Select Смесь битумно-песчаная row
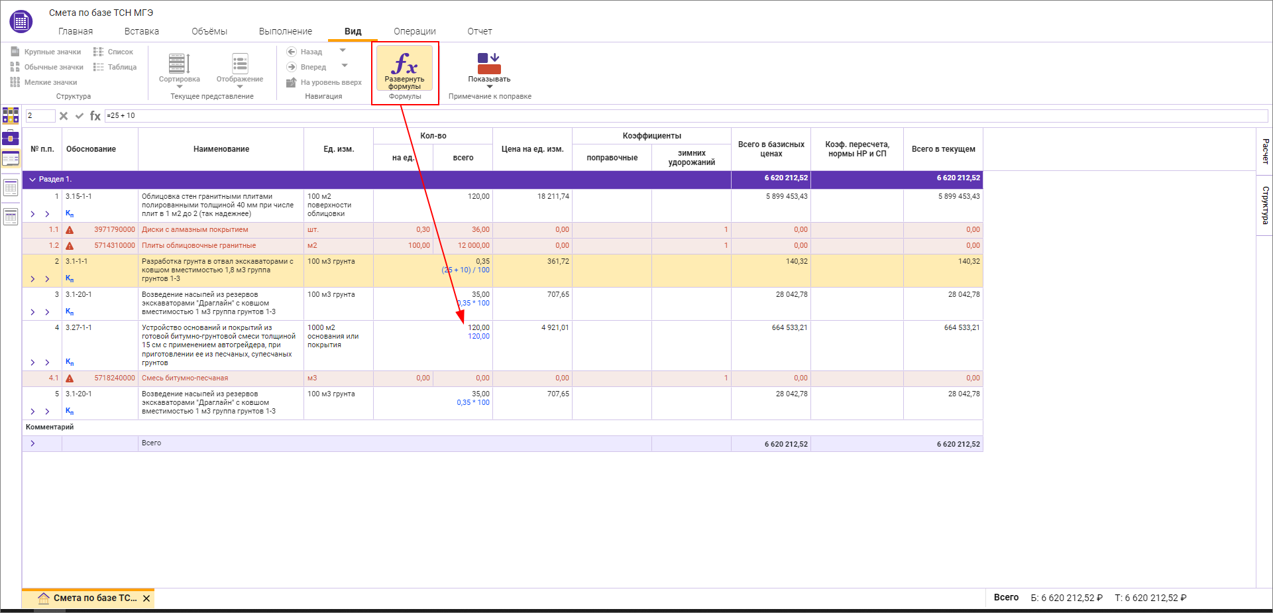The width and height of the screenshot is (1273, 613). pos(502,378)
